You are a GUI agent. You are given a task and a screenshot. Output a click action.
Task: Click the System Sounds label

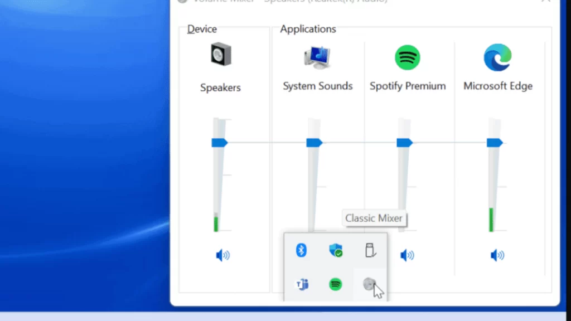click(317, 86)
